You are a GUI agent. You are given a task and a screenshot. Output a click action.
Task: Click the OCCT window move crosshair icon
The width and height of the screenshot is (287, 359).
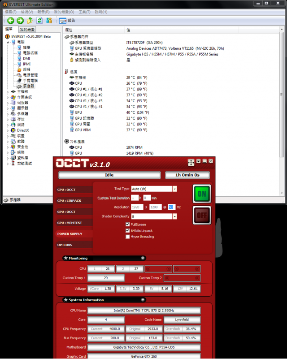[191, 163]
